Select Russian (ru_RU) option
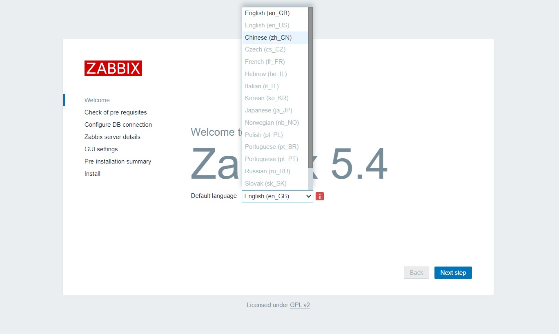The height and width of the screenshot is (334, 559). tap(275, 171)
